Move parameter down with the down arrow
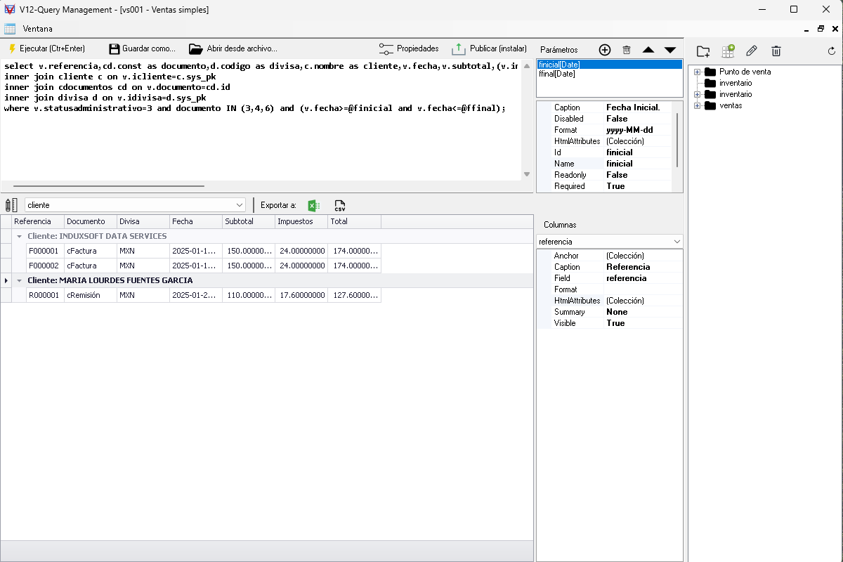This screenshot has width=843, height=562. 669,50
